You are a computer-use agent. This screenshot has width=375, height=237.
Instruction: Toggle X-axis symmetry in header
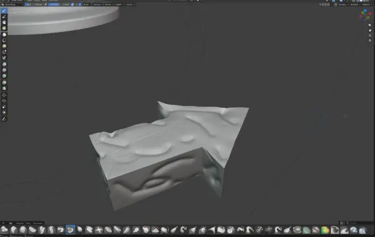click(323, 4)
